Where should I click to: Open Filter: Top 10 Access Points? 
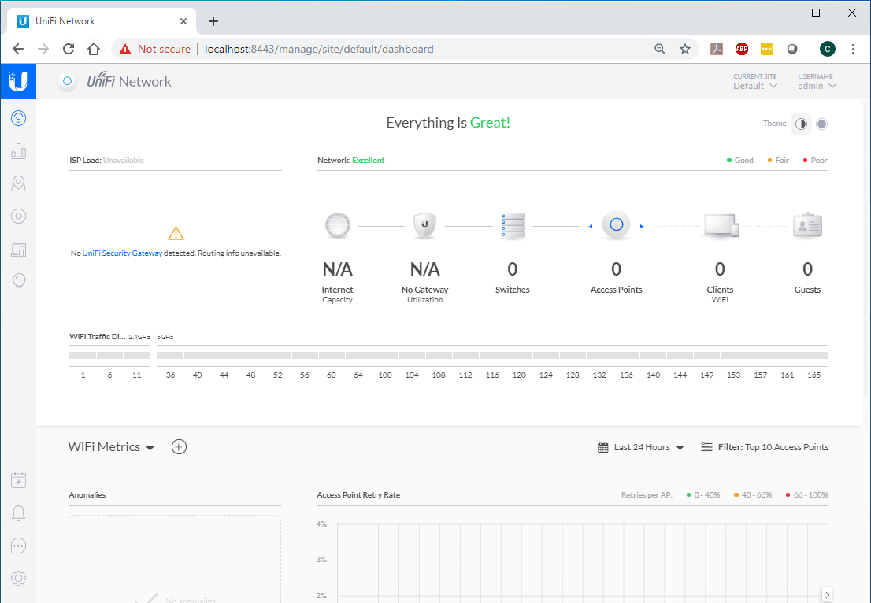tap(765, 447)
